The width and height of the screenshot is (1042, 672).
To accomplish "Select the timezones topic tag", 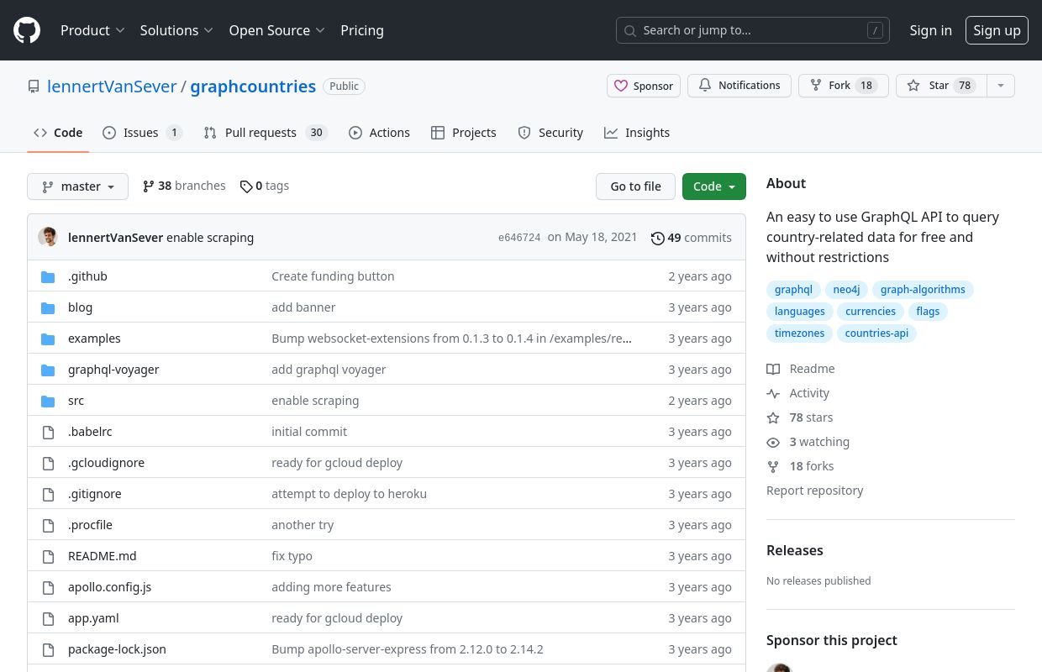I will point(799,333).
